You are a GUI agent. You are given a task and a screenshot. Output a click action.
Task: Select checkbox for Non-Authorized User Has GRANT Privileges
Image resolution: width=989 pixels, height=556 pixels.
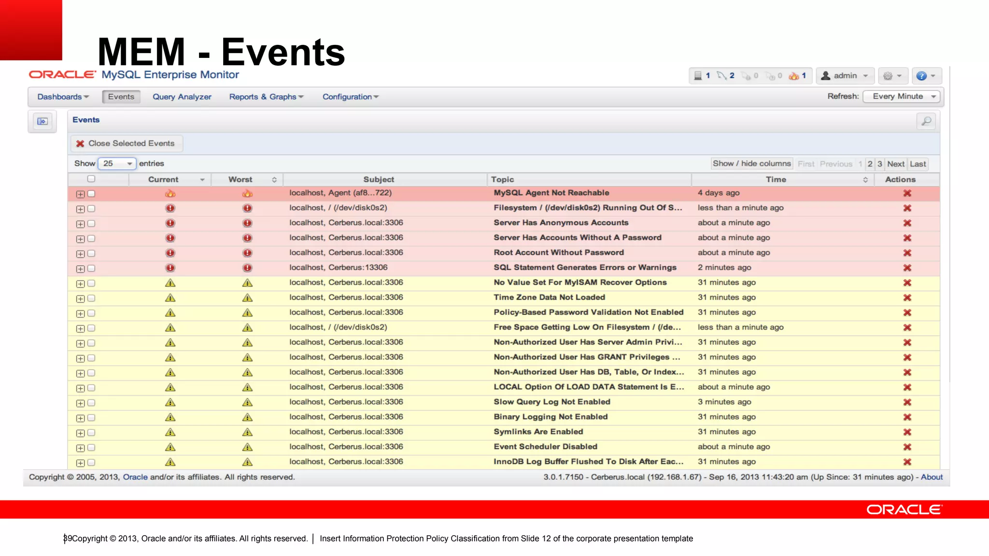pyautogui.click(x=91, y=358)
